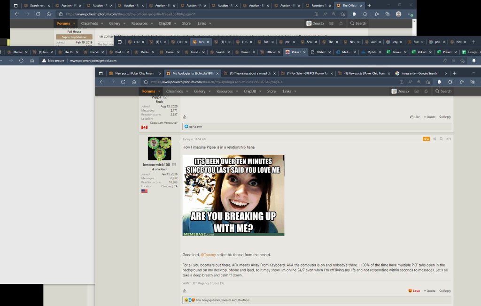Open kmccormick100's avatar image
This screenshot has width=481, height=306.
[160, 148]
